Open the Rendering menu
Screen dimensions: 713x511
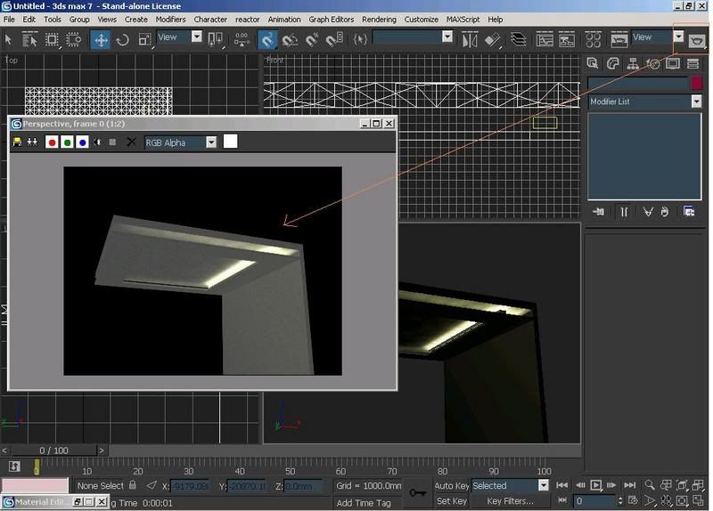tap(379, 19)
